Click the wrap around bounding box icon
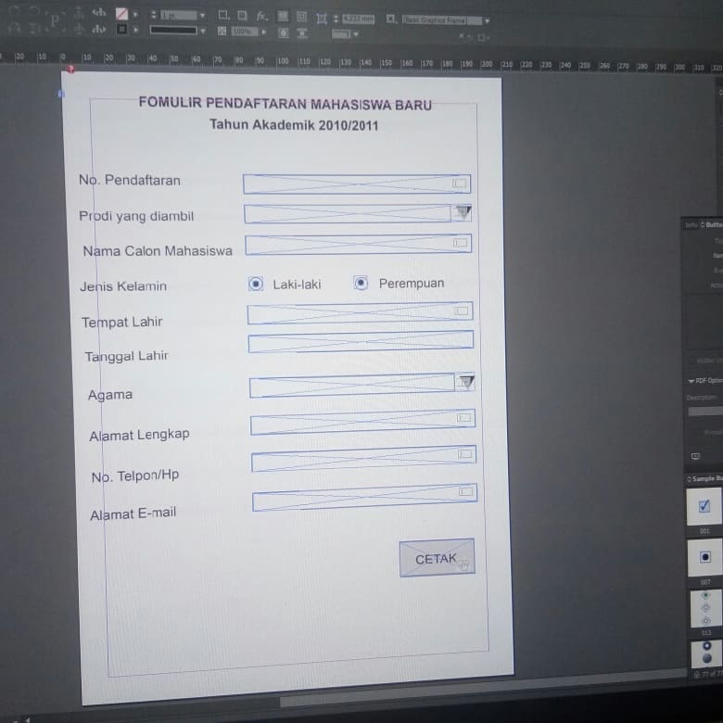 301,17
